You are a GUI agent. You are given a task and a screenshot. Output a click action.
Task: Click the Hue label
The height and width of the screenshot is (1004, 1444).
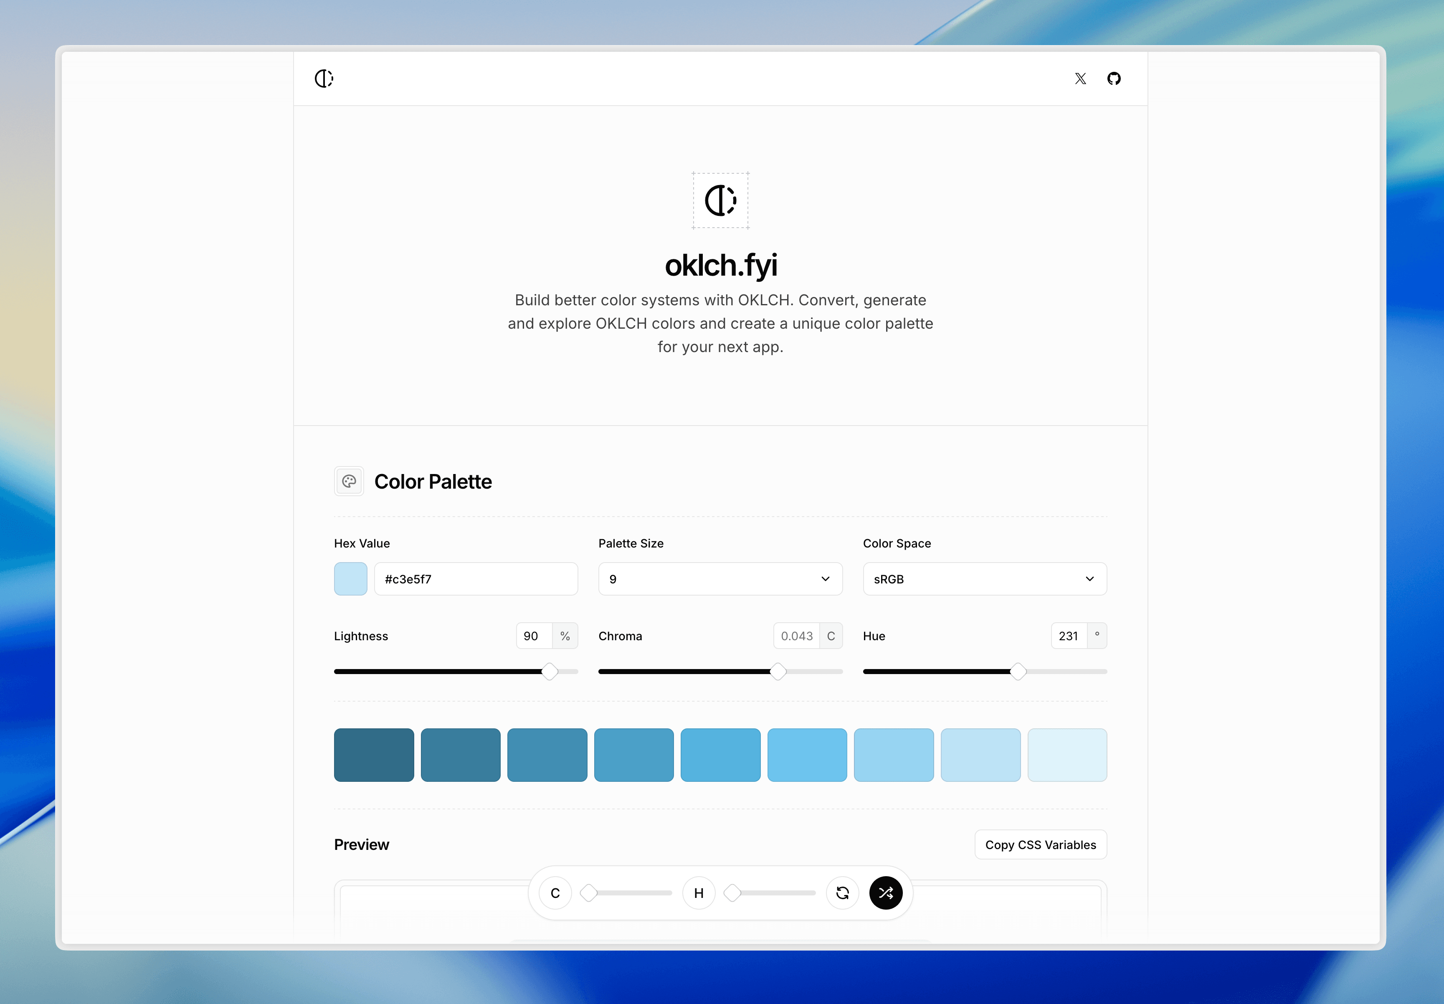874,636
